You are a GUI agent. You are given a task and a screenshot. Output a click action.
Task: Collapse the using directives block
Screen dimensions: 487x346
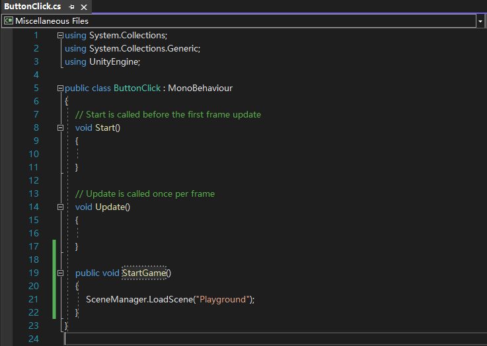tap(60, 36)
